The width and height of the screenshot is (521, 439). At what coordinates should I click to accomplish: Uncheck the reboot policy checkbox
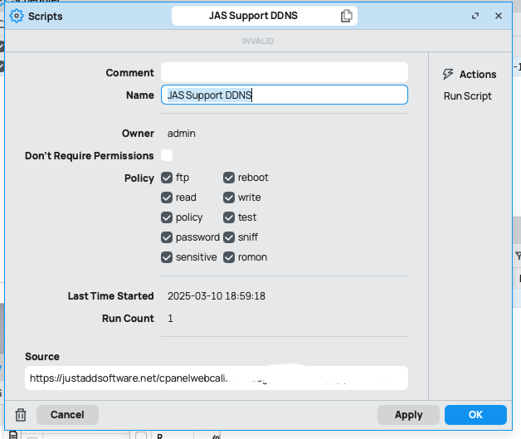coord(229,178)
